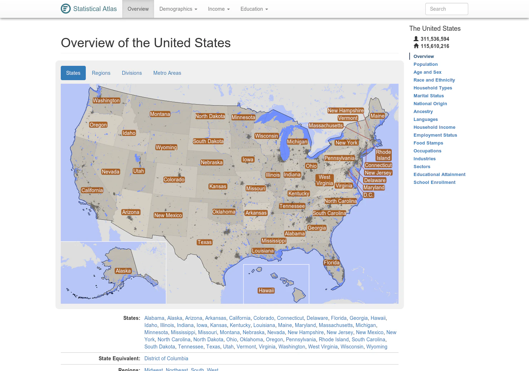529x371 pixels.
Task: Expand the Education dropdown
Action: [254, 9]
